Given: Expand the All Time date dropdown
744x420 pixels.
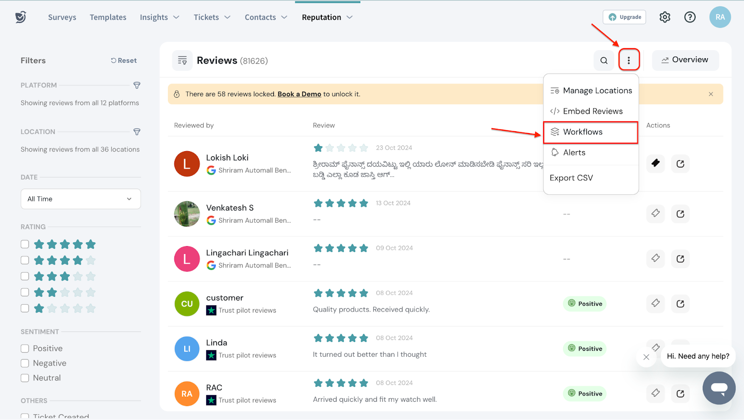Looking at the screenshot, I should point(80,199).
